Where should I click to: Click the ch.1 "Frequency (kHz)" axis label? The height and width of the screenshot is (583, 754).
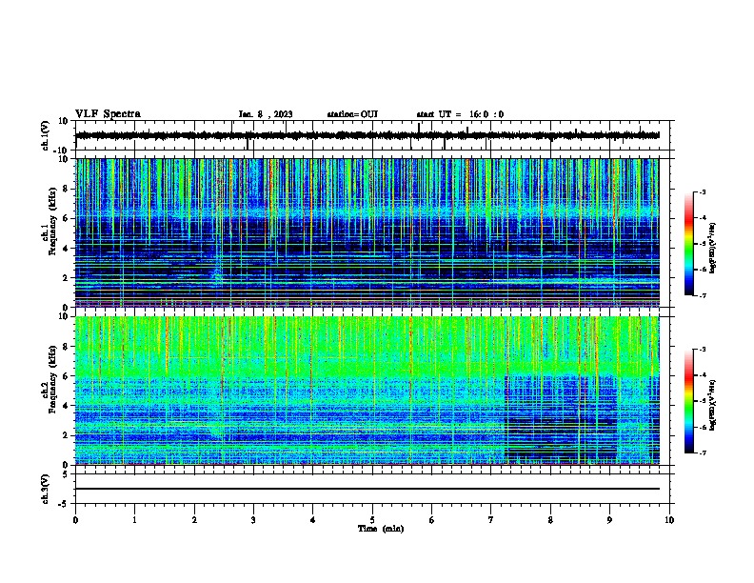tap(52, 220)
